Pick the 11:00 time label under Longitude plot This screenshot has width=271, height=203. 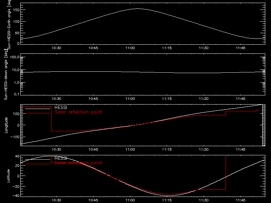coord(130,150)
